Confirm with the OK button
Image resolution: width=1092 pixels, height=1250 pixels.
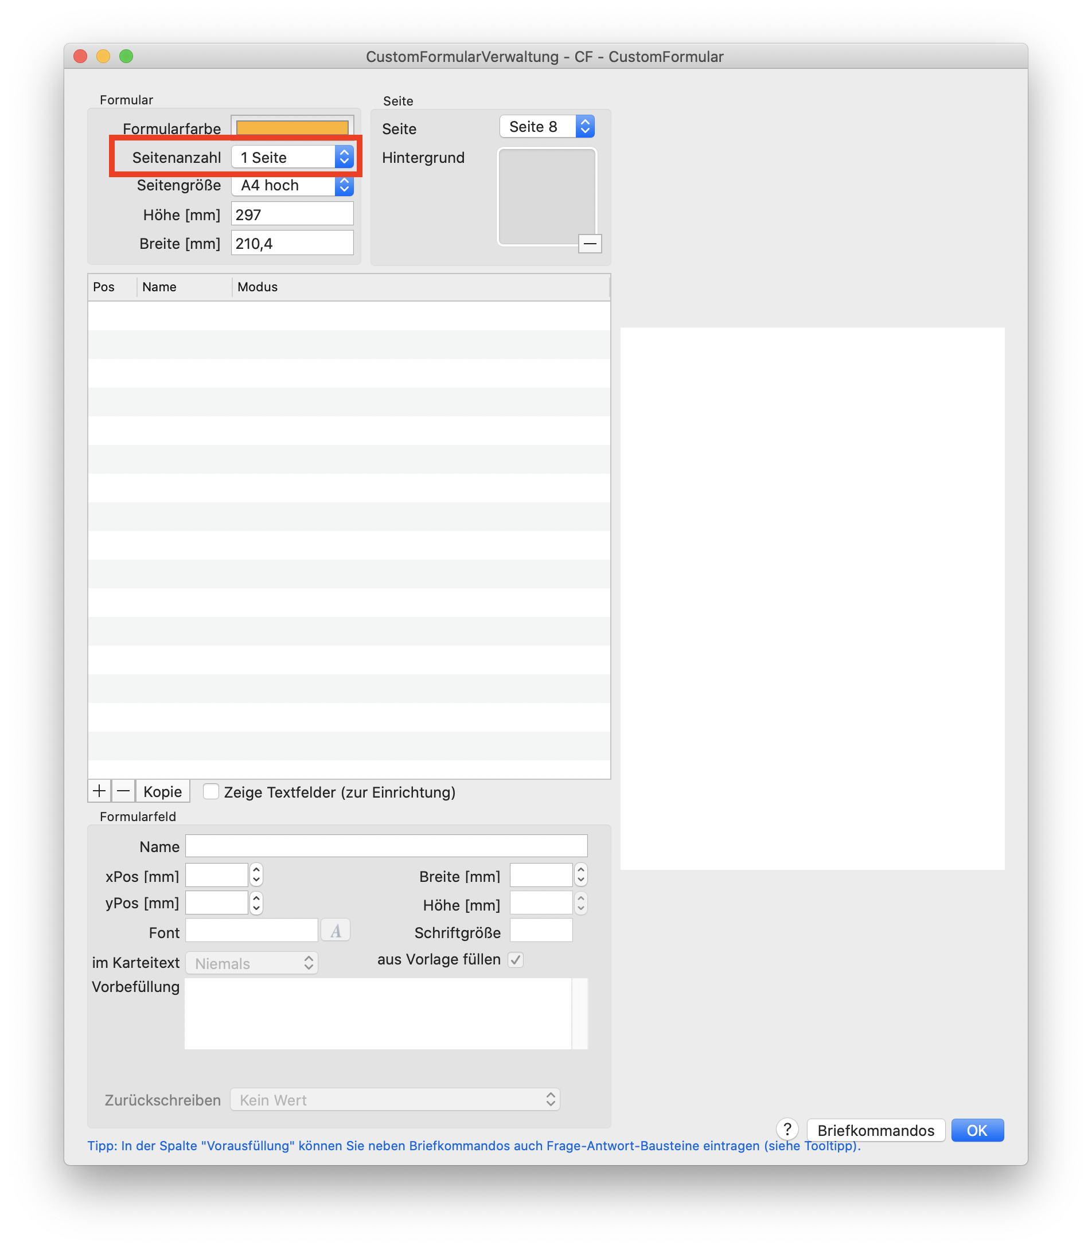coord(977,1130)
